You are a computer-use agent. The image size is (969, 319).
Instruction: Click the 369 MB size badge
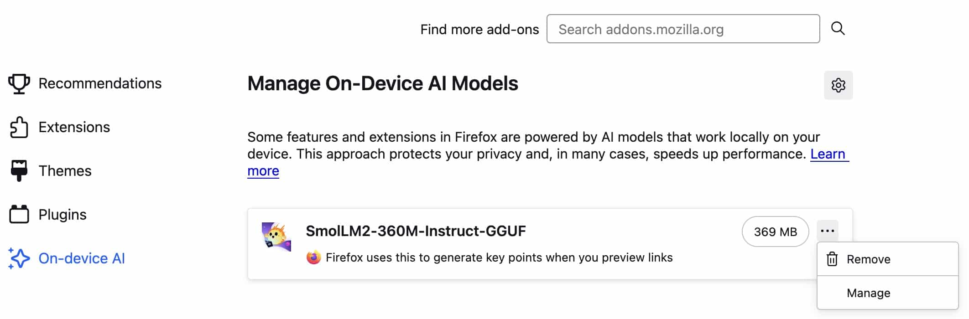pyautogui.click(x=775, y=232)
